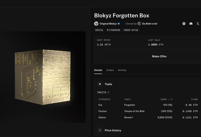The height and width of the screenshot is (137, 201).
Task: Open the Discord link icon
Action: 191,24
